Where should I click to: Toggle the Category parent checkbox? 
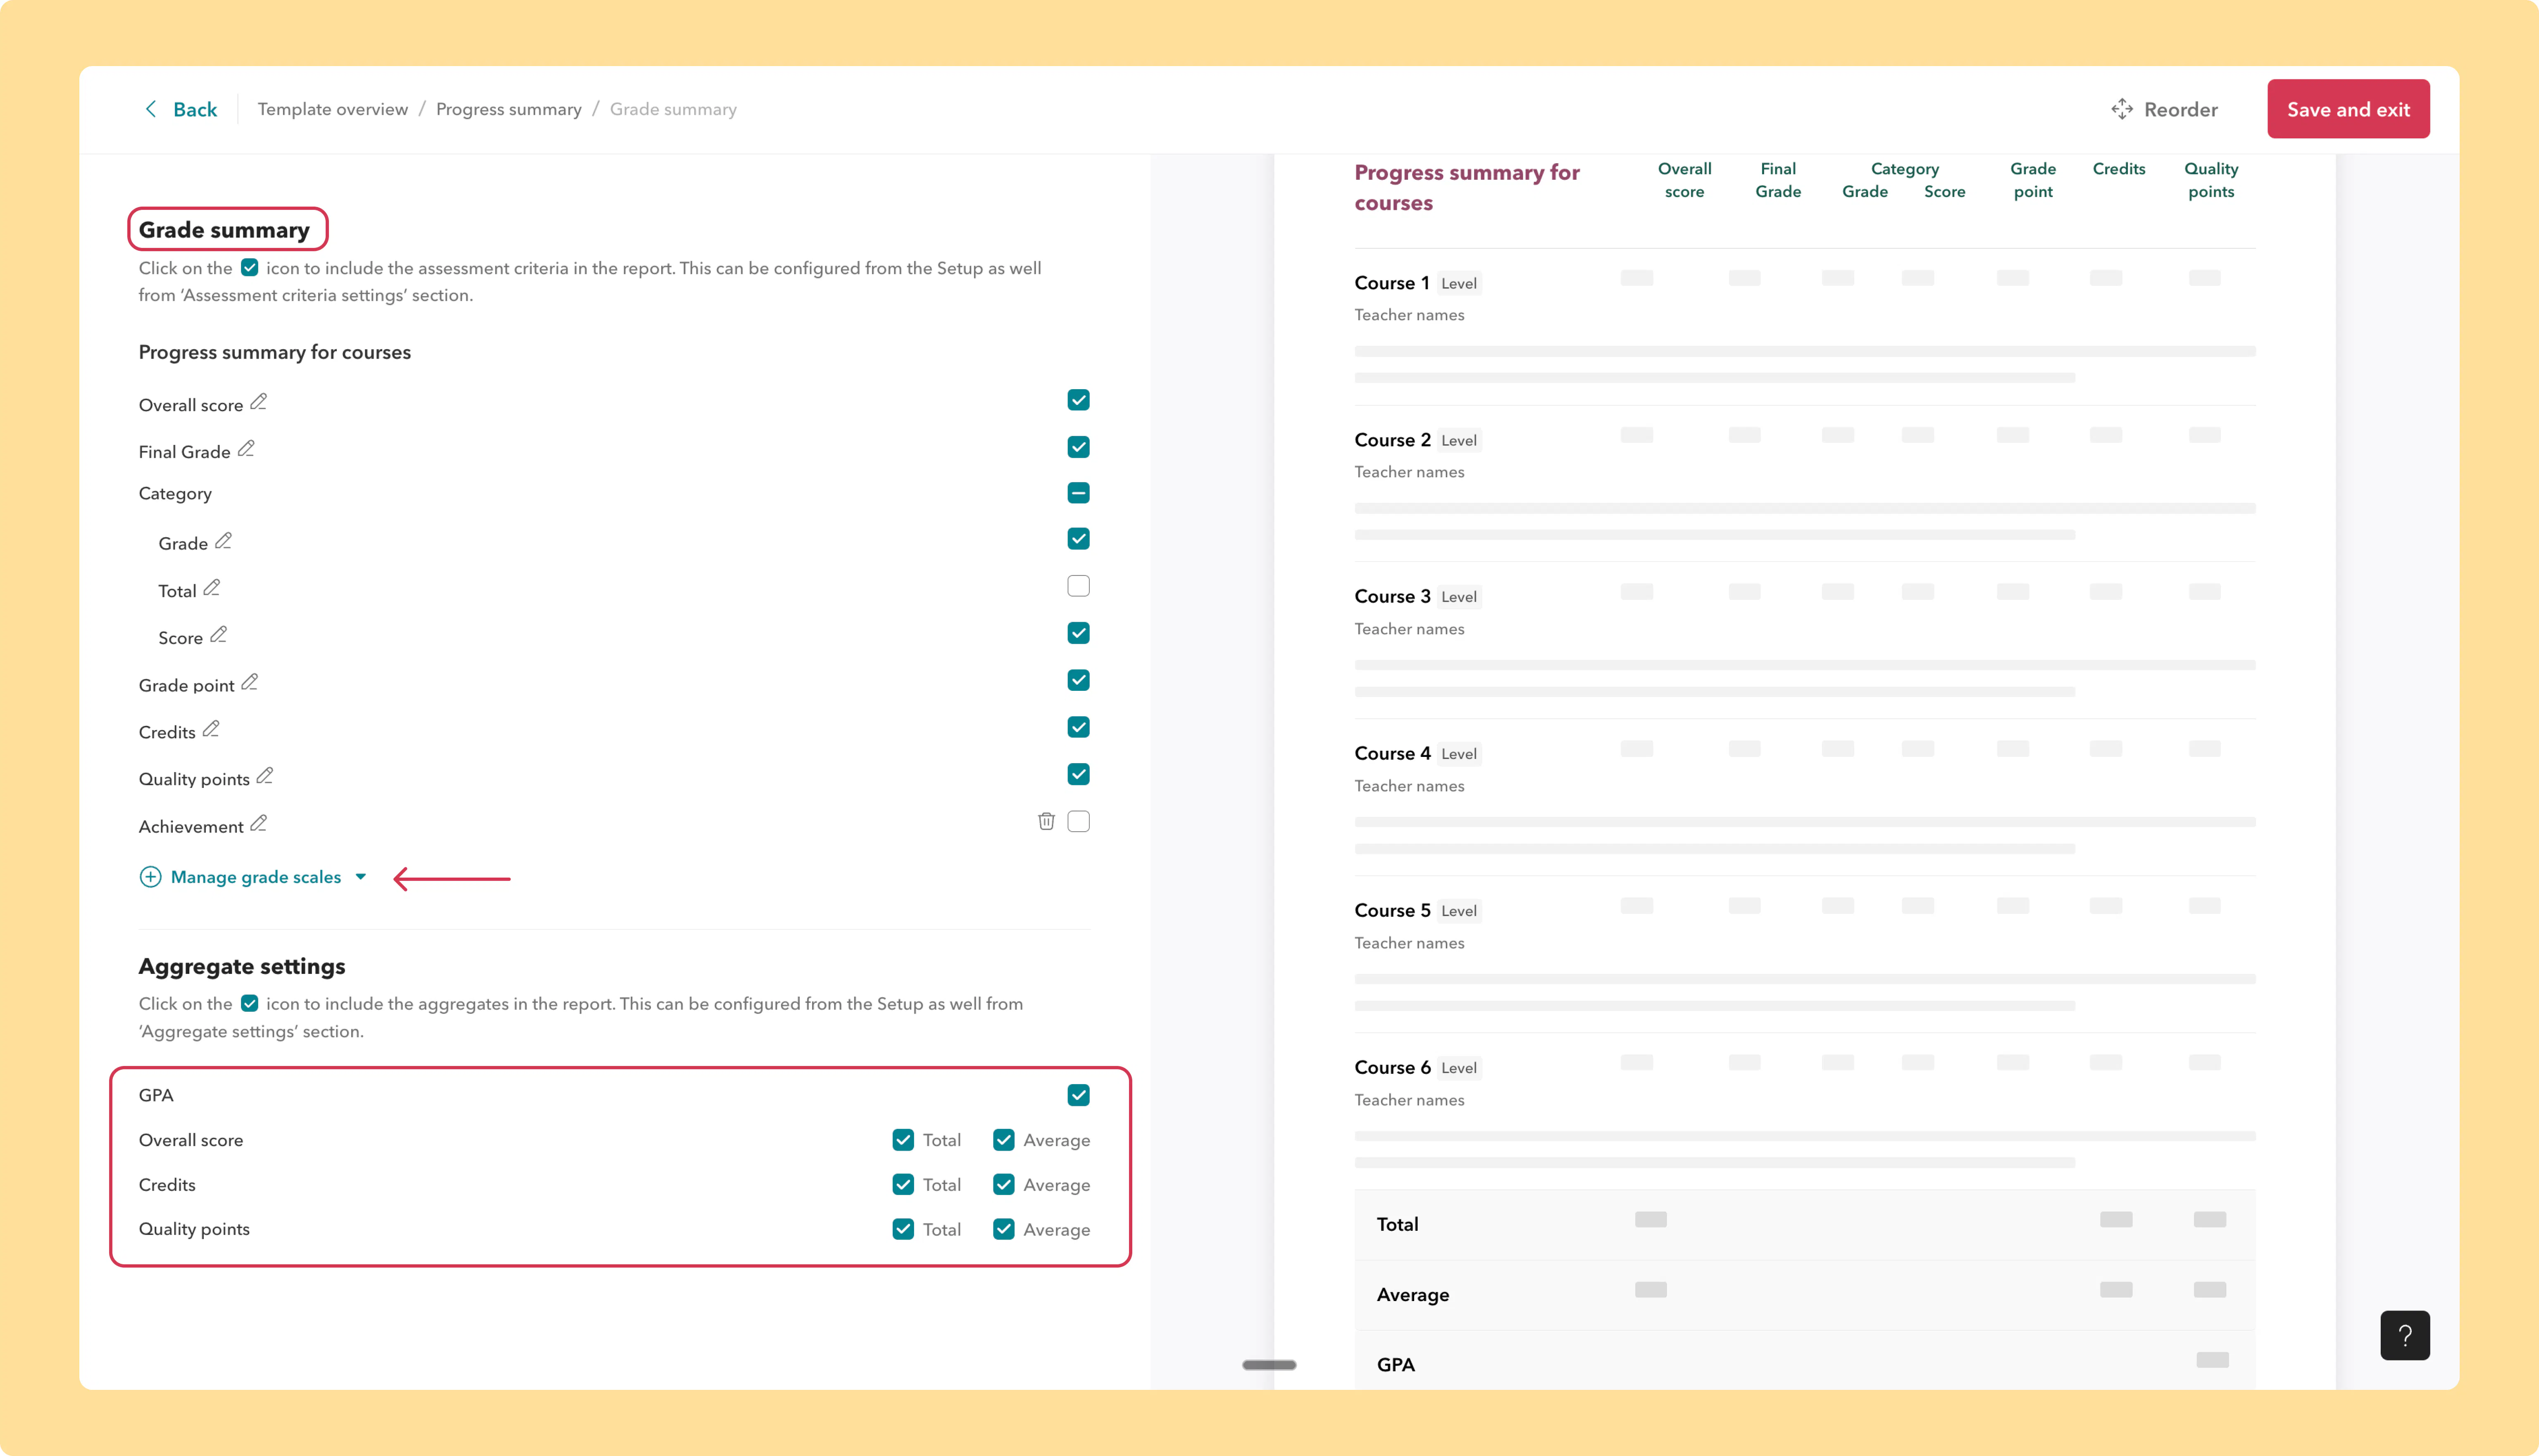(x=1078, y=493)
